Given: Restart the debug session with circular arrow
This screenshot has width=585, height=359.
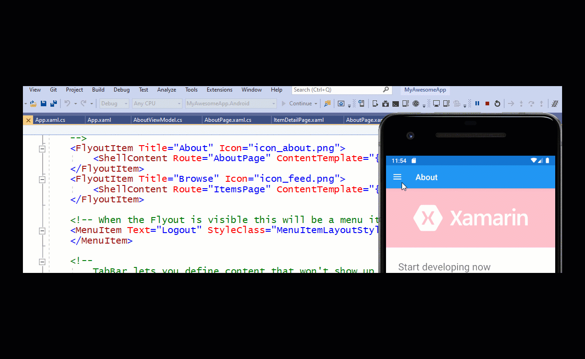Looking at the screenshot, I should click(497, 103).
